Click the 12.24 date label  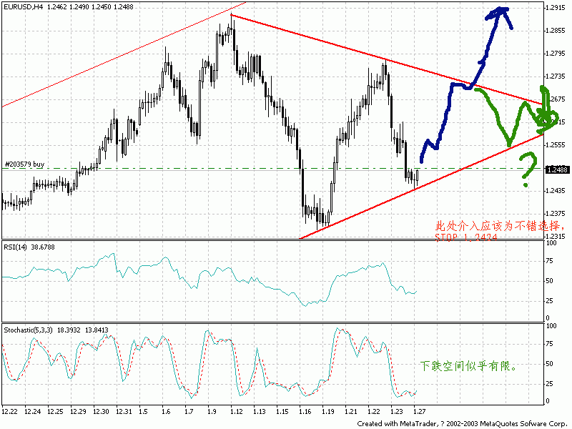tap(32, 412)
